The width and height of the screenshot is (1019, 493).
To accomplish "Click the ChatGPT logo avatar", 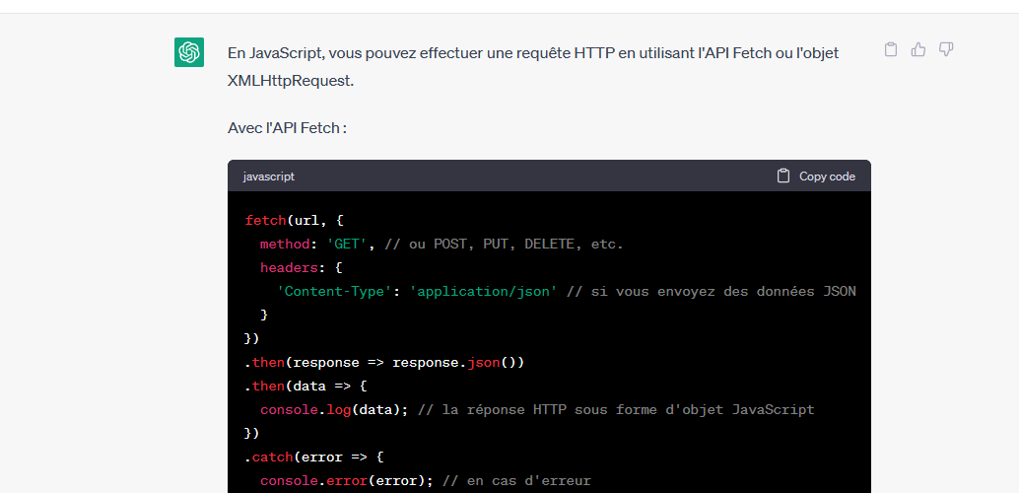I will [x=189, y=52].
